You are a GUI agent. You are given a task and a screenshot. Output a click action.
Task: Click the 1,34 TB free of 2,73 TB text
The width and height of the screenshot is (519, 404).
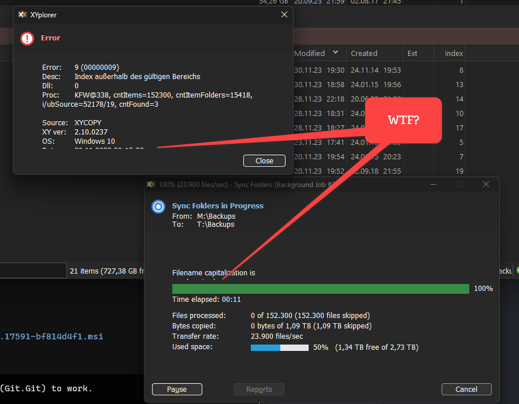coord(377,347)
